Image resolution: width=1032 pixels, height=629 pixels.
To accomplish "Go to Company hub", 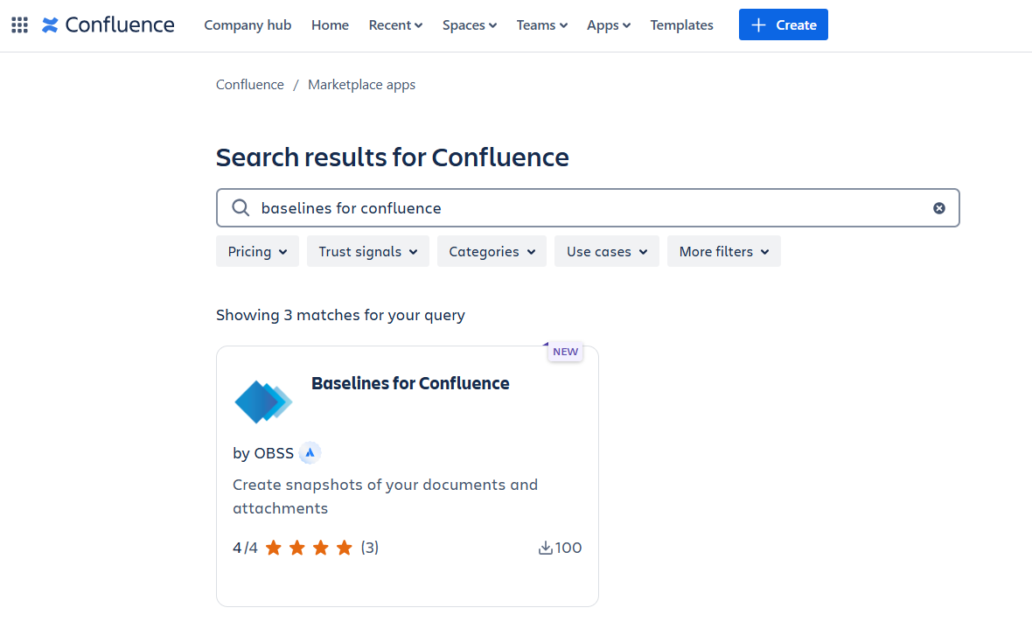I will point(248,25).
